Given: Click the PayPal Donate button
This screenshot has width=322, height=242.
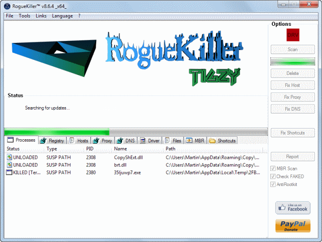Looking at the screenshot, I should click(x=293, y=226).
